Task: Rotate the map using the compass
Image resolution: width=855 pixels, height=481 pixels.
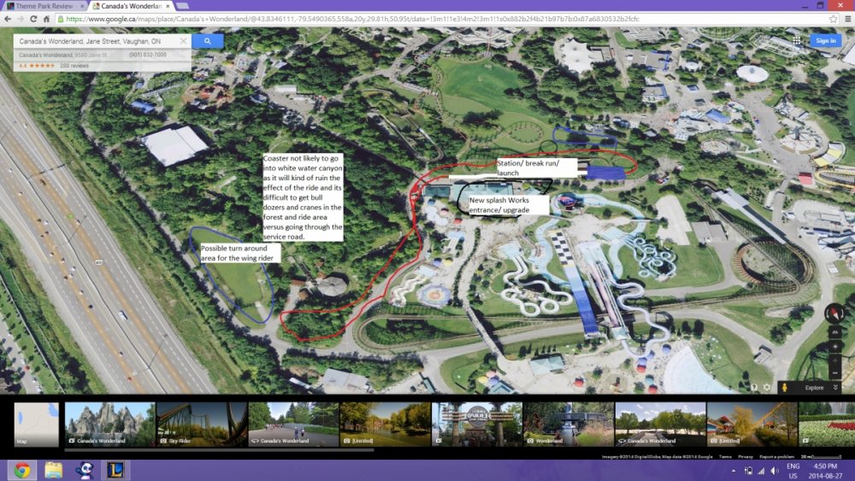Action: coord(834,314)
